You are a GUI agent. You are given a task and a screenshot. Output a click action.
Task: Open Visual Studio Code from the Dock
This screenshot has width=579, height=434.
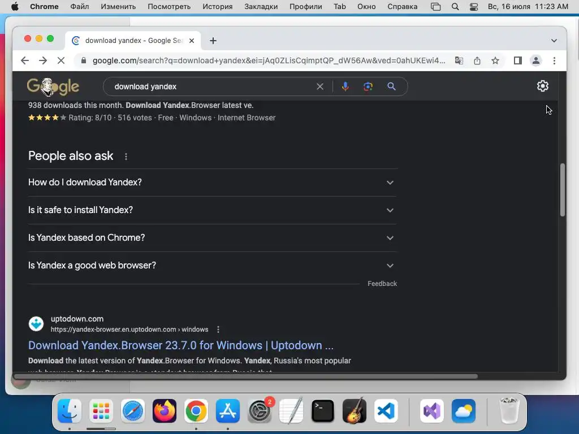tap(386, 411)
